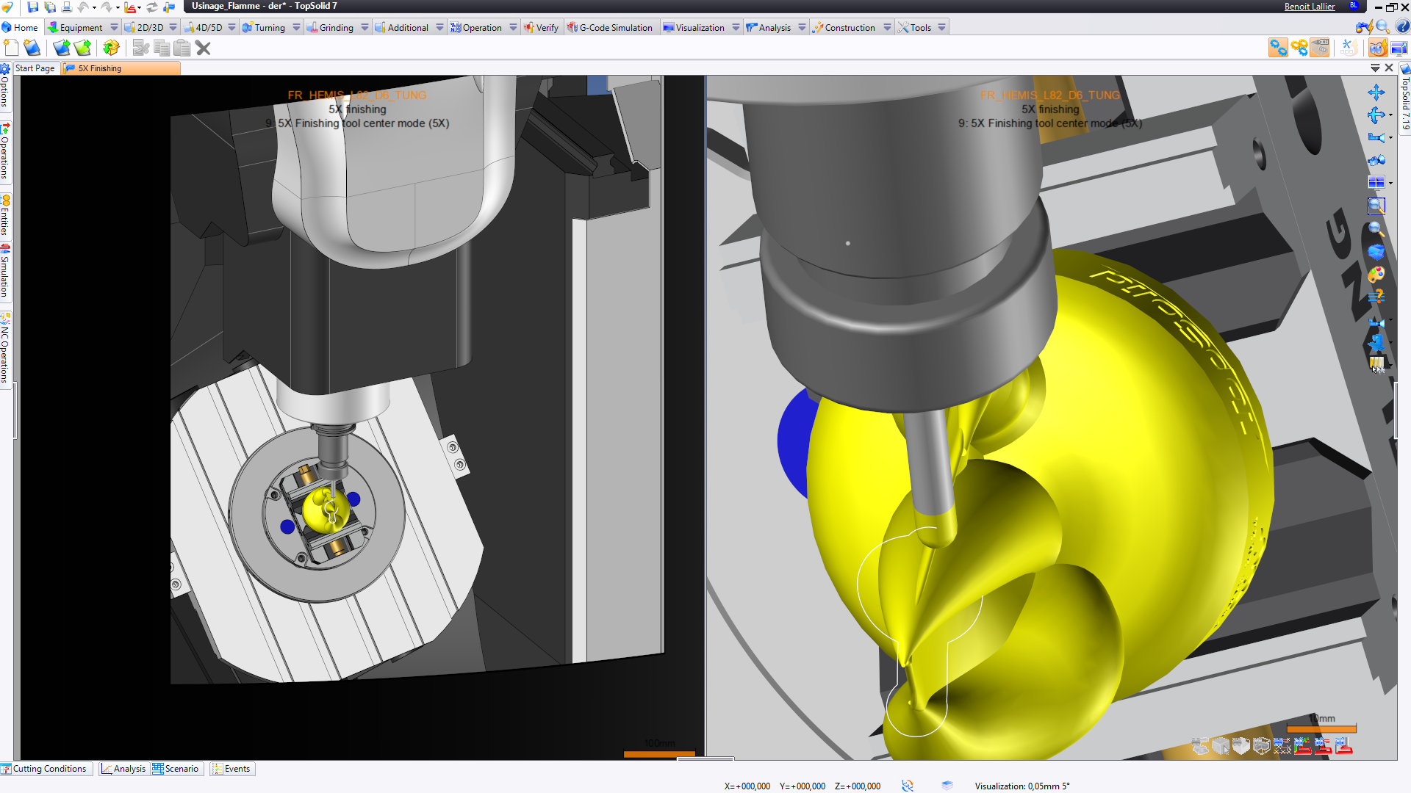The width and height of the screenshot is (1411, 793).
Task: Click the search magnifier icon near Help
Action: pos(1382,27)
